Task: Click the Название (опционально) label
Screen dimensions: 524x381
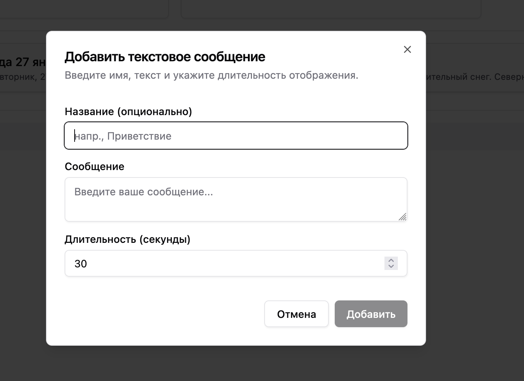Action: click(128, 111)
